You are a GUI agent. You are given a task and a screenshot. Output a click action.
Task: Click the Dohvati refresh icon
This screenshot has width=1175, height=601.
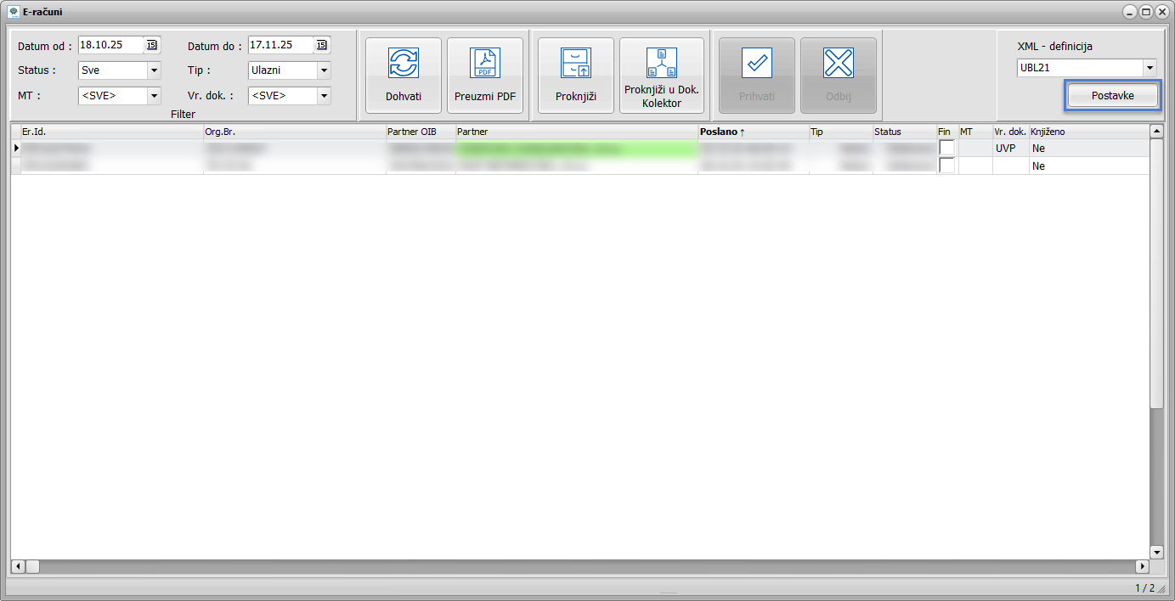click(403, 64)
